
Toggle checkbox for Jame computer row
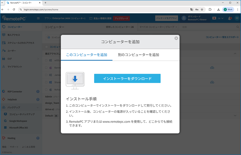pyautogui.click(x=46, y=75)
